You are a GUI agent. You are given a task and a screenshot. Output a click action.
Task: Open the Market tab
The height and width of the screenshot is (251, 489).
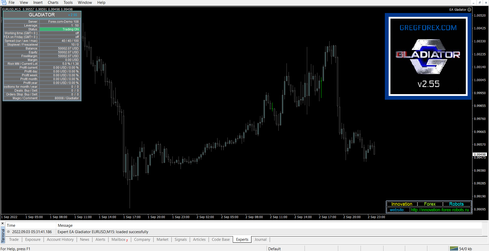(x=162, y=240)
